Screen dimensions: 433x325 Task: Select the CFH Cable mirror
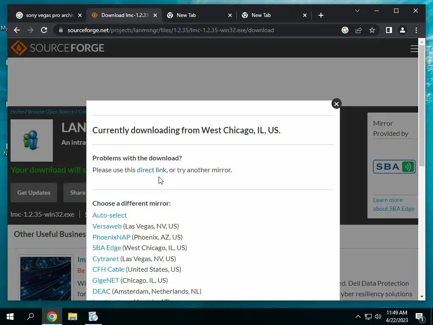coord(108,270)
